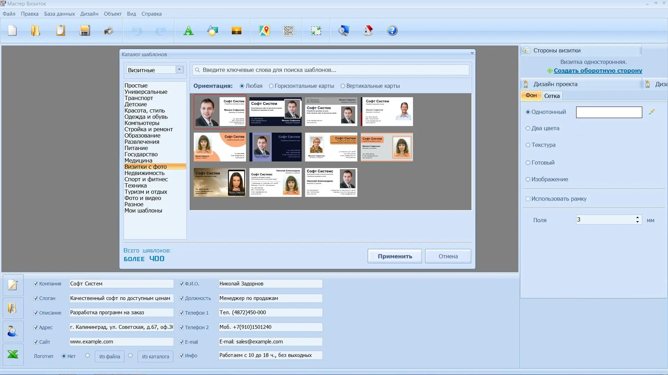The height and width of the screenshot is (375, 668).
Task: Open the Дизайн menu
Action: [x=89, y=14]
